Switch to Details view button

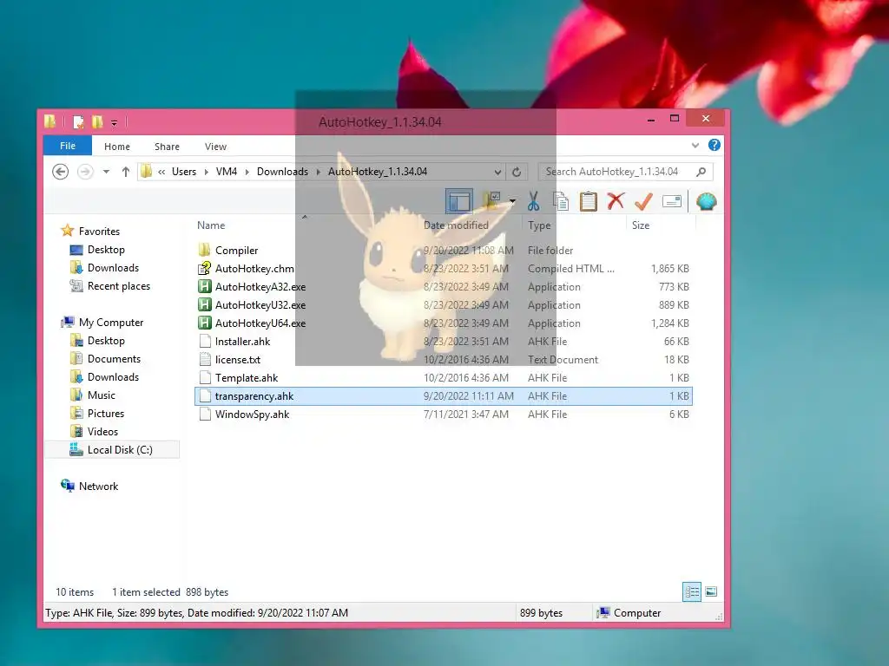click(692, 591)
